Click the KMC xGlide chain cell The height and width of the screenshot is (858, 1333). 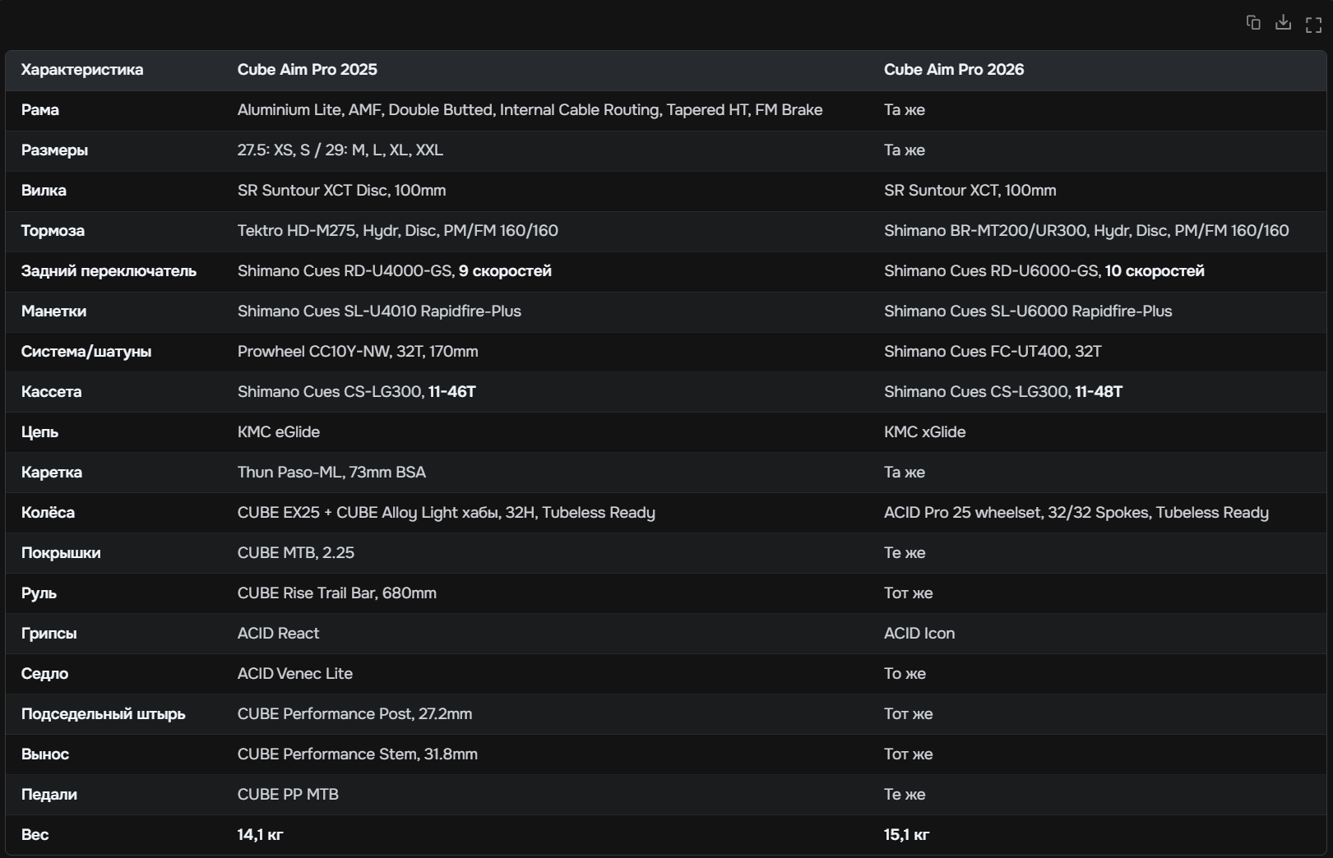point(924,432)
